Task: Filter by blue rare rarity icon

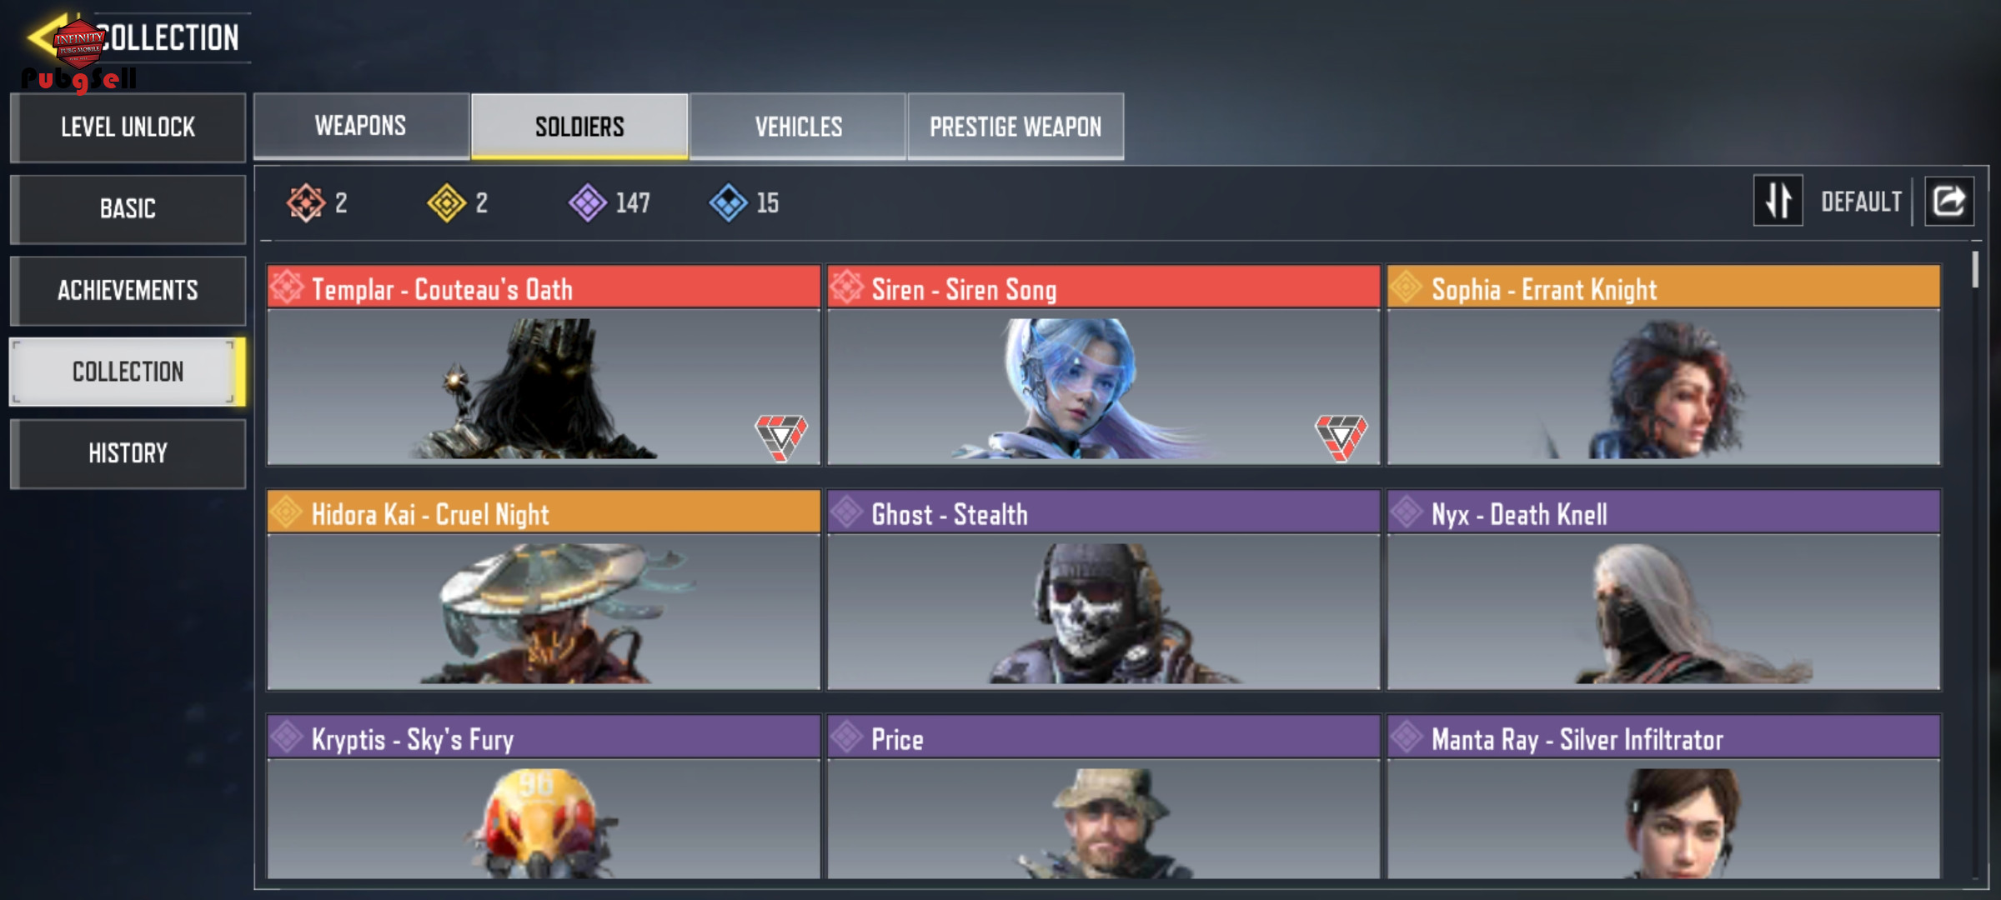Action: [x=729, y=202]
